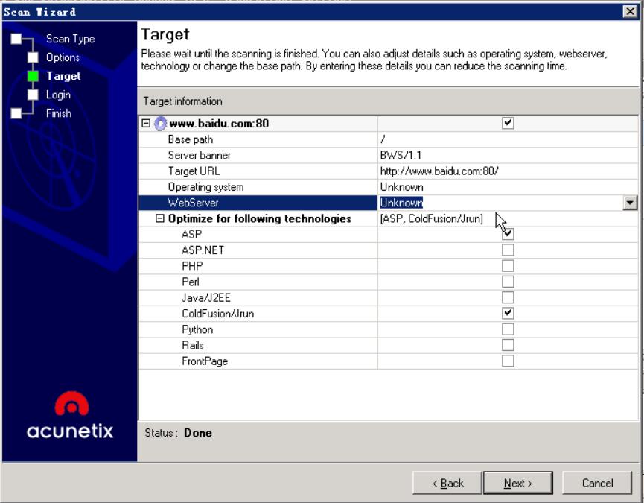Open the WebServer dropdown arrow
644x503 pixels.
click(x=630, y=203)
